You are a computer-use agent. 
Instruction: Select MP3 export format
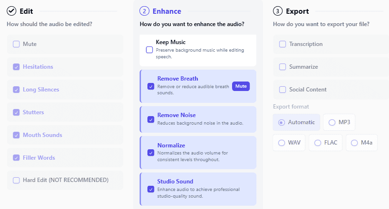click(x=332, y=122)
